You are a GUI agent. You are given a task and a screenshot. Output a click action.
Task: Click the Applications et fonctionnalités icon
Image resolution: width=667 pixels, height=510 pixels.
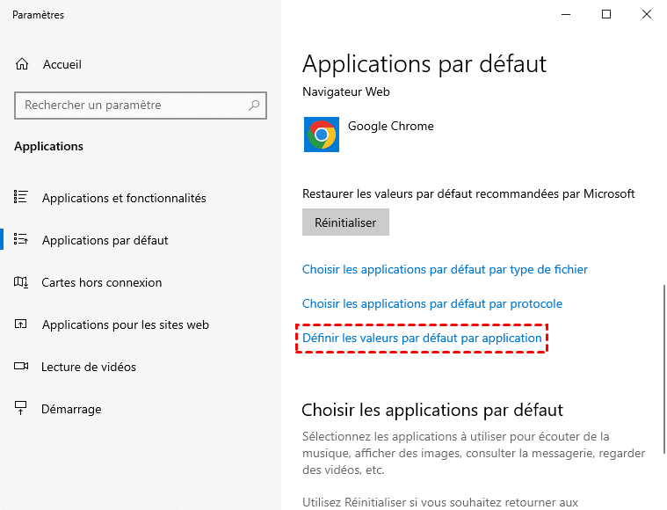click(x=22, y=198)
